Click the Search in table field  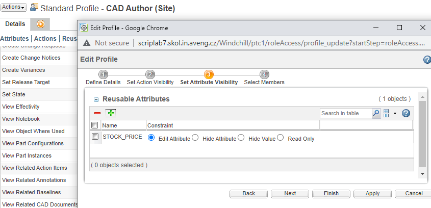(346, 113)
